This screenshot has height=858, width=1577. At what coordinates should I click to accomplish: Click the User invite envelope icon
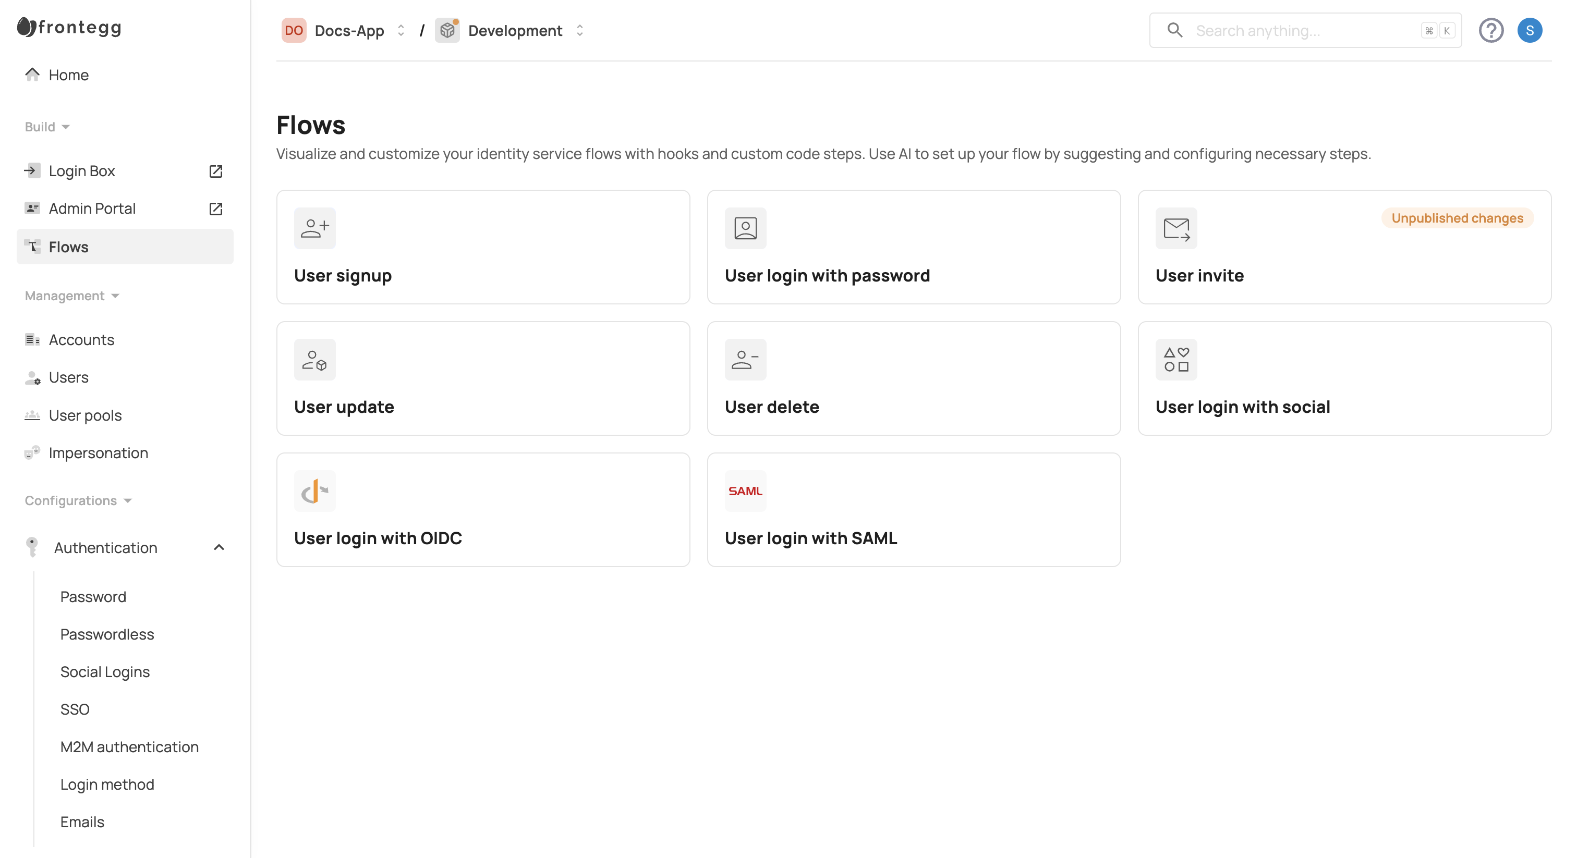(x=1175, y=228)
